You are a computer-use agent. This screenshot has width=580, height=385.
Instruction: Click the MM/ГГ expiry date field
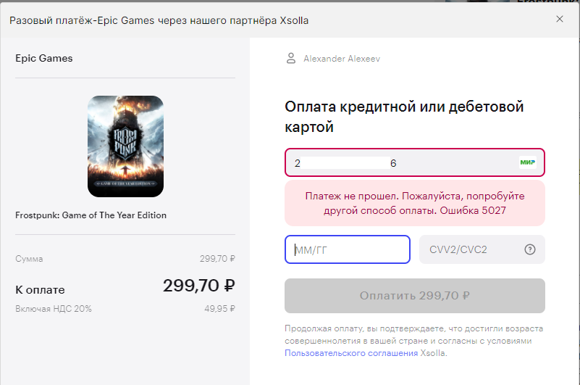[x=348, y=249]
